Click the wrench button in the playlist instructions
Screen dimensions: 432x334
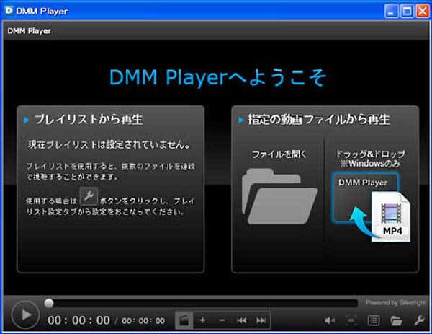tap(89, 196)
